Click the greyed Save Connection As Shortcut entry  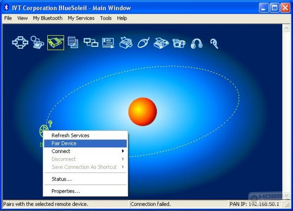click(x=85, y=167)
